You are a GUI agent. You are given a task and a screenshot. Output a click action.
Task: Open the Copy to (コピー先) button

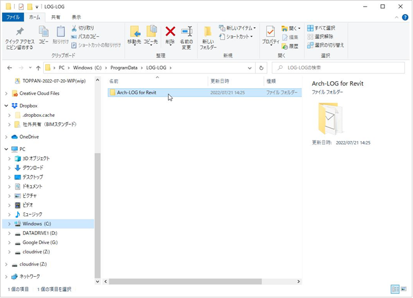[151, 36]
